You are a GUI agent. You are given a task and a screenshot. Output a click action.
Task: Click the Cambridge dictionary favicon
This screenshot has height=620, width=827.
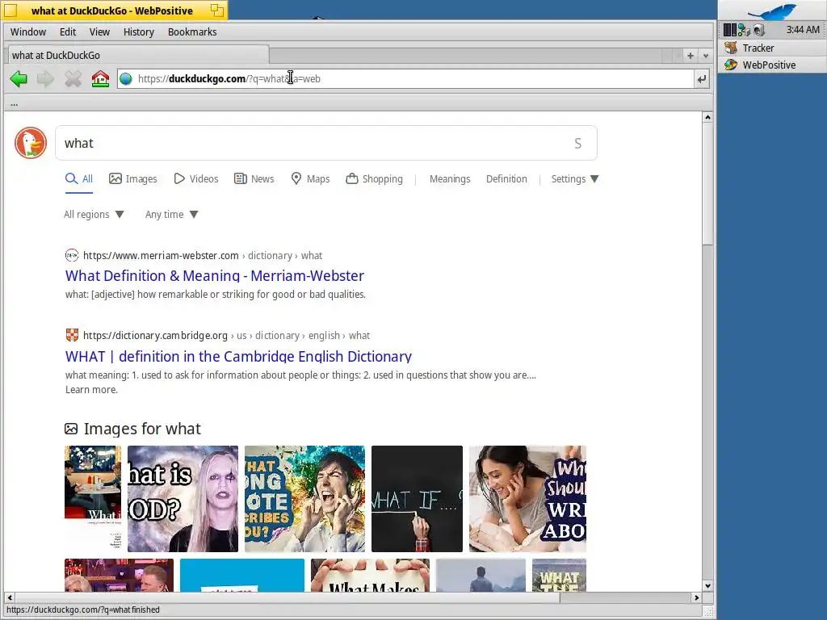[x=72, y=335]
